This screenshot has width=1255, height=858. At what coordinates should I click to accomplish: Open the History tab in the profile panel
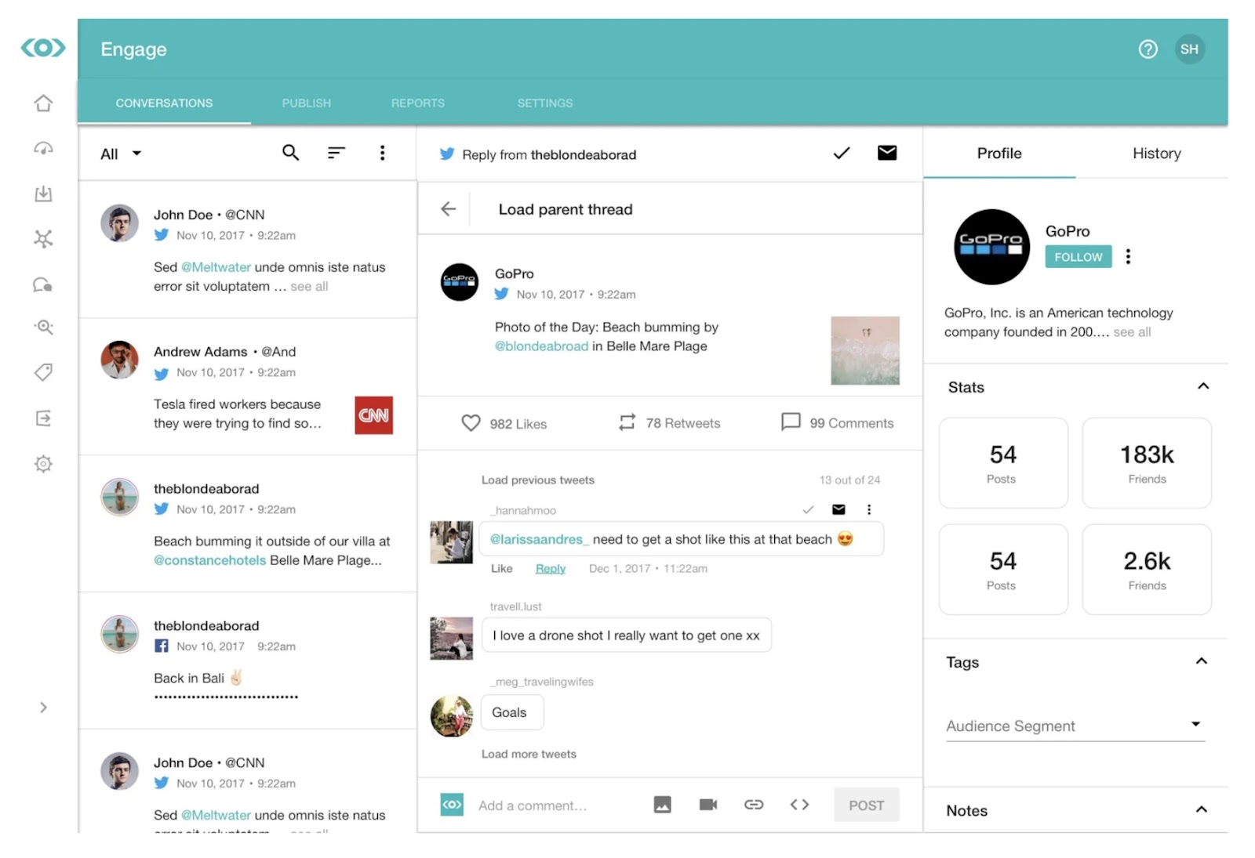coord(1155,154)
